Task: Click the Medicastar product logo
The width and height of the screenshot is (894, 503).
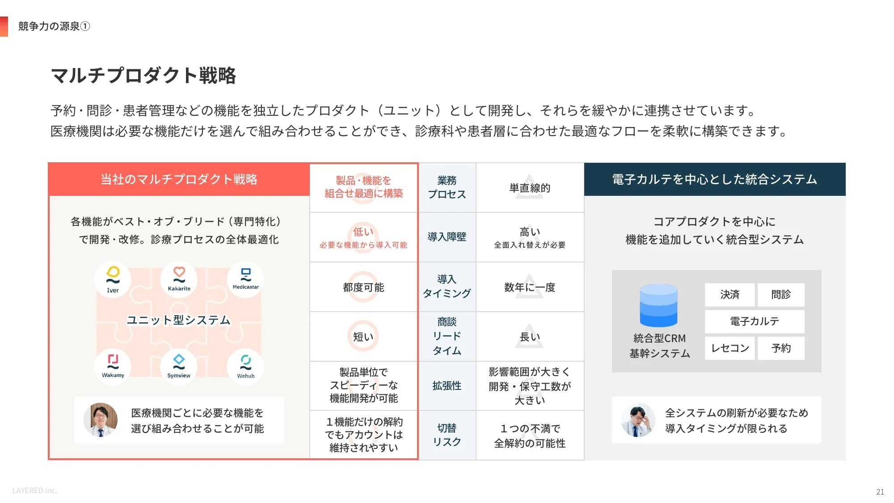Action: pyautogui.click(x=245, y=279)
